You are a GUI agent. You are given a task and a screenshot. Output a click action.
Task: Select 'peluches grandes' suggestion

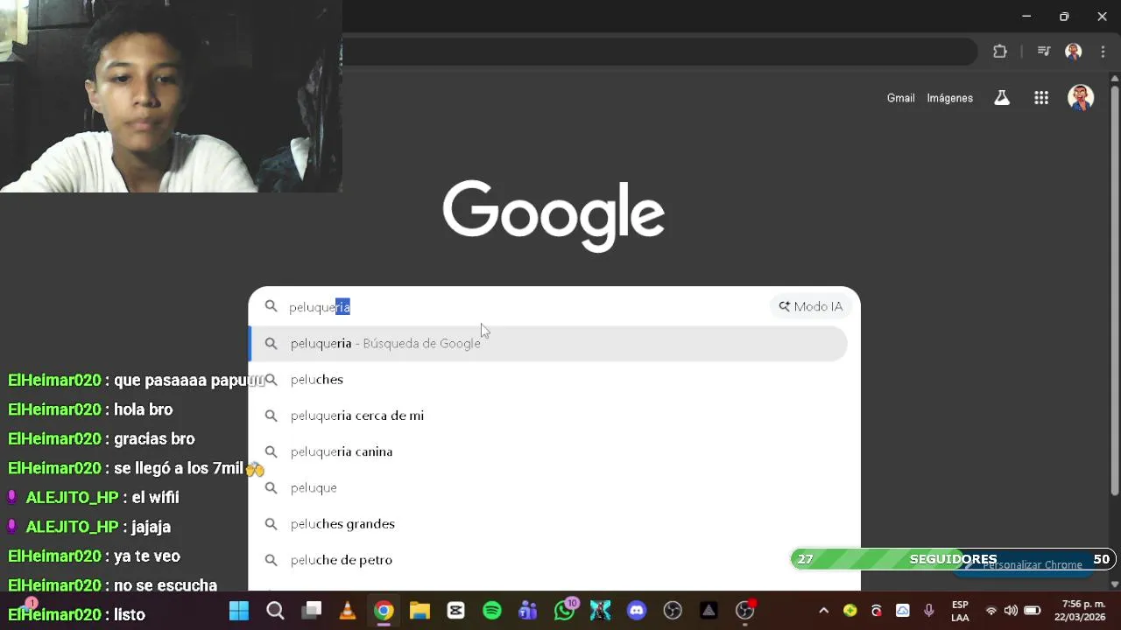pyautogui.click(x=548, y=523)
